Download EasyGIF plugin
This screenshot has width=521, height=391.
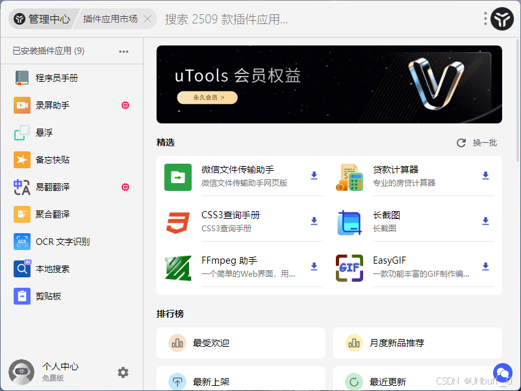tap(485, 266)
